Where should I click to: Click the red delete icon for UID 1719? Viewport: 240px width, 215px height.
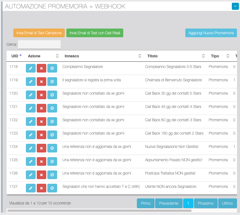tap(41, 82)
